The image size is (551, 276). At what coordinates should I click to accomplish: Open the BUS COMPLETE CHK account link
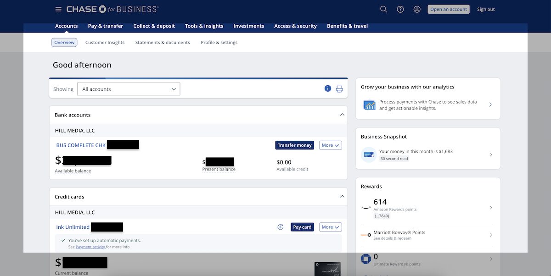point(81,145)
